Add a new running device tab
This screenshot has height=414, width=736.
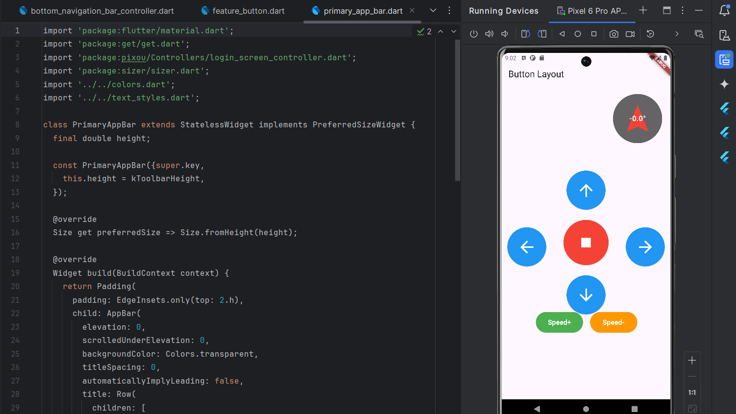coord(643,10)
